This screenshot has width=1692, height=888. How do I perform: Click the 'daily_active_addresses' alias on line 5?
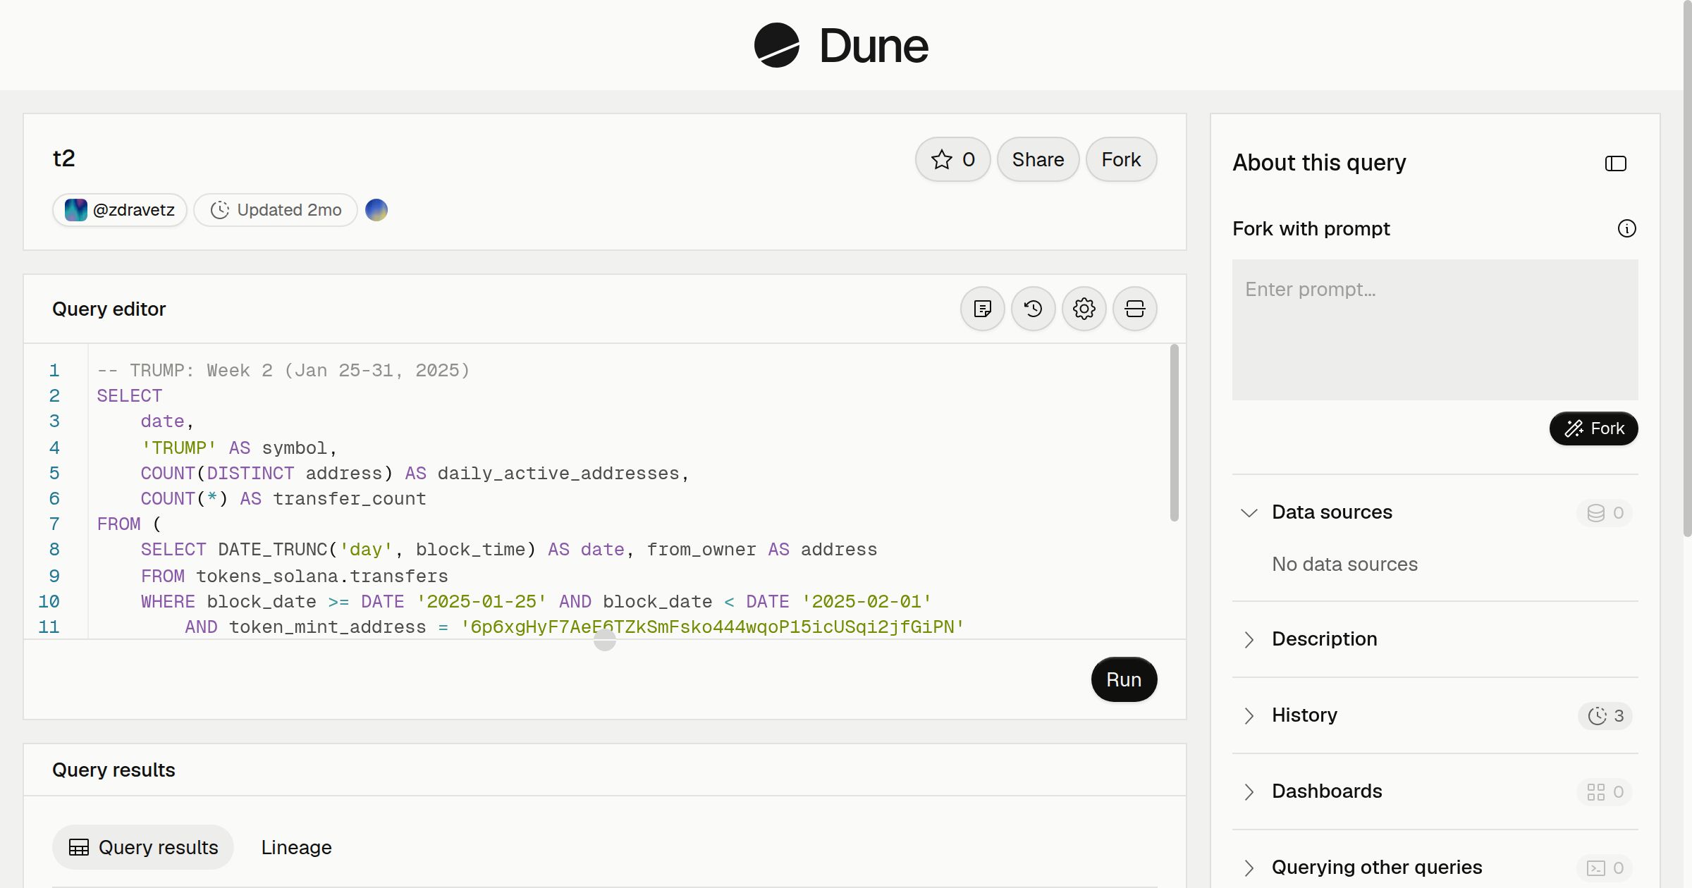(557, 473)
